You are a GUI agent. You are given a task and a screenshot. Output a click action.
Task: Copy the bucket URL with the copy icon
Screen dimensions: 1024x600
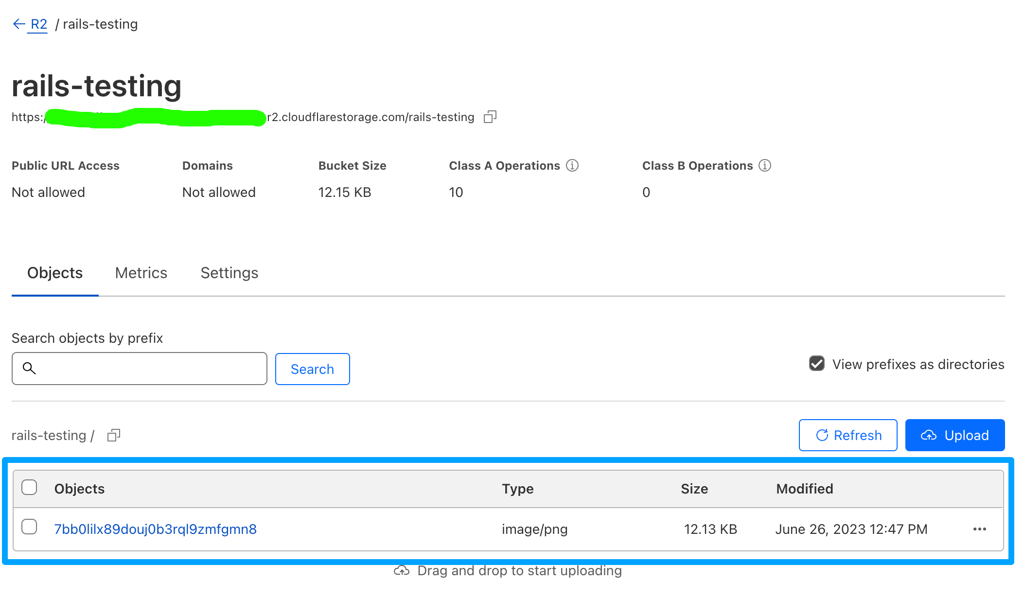click(x=490, y=117)
